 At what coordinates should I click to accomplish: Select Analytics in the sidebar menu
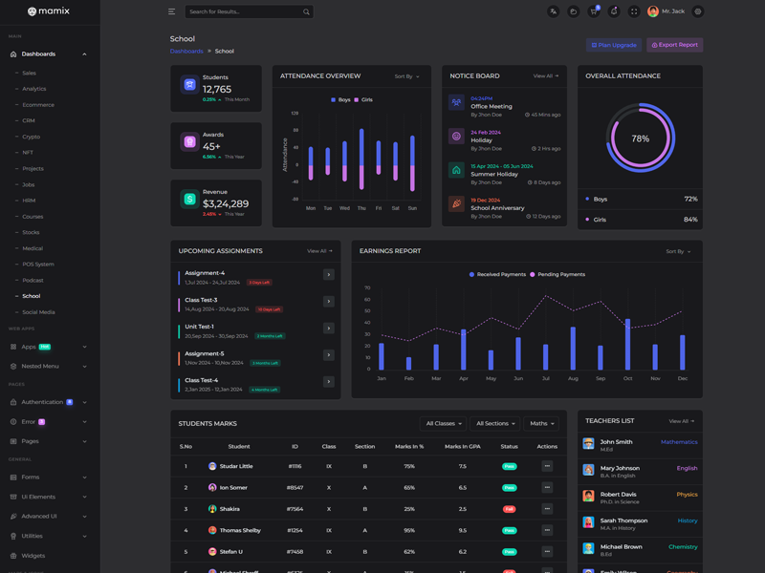33,89
